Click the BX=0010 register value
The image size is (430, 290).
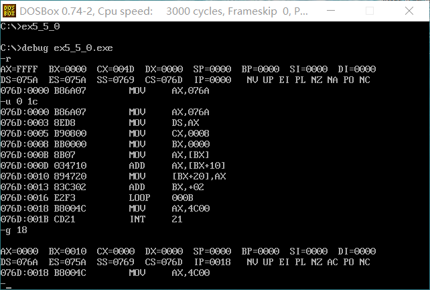[x=68, y=251]
